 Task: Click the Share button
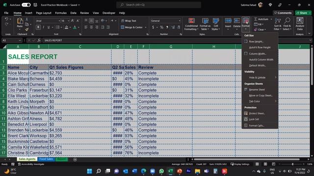(302, 13)
